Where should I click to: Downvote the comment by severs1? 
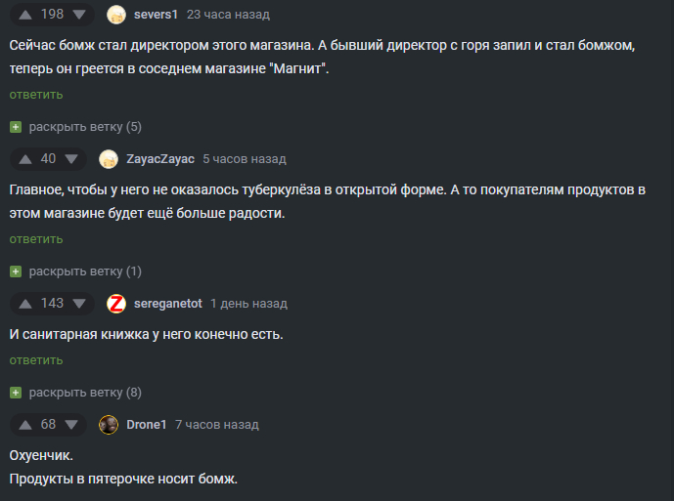(x=79, y=15)
